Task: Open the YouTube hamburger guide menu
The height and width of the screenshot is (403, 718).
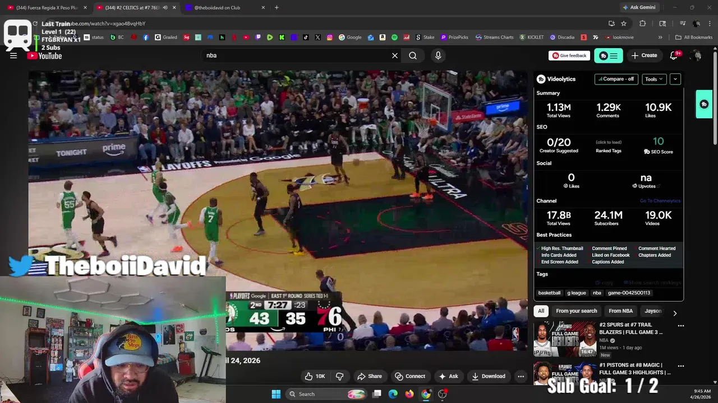Action: [x=13, y=55]
